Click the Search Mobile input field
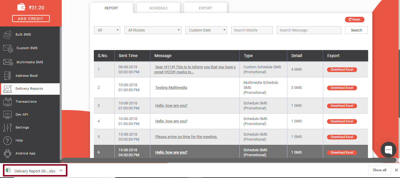The width and height of the screenshot is (400, 178). 252,30
